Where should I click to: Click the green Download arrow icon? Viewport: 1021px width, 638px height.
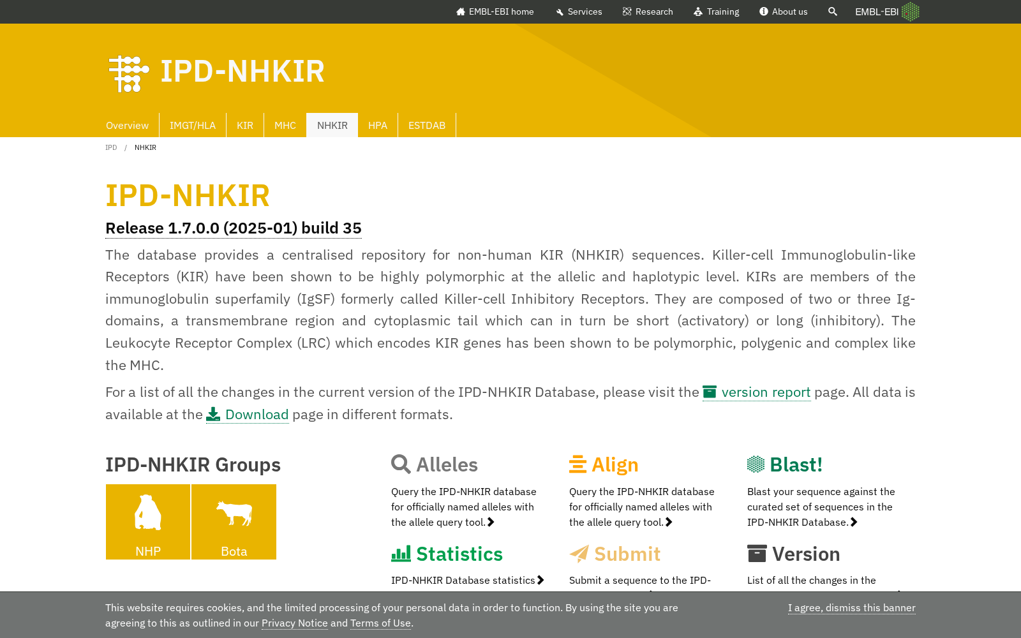tap(213, 414)
